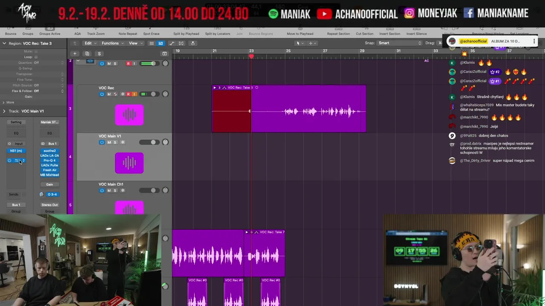The image size is (545, 306).
Task: Click the VOC Main V1 pan knob
Action: (165, 142)
